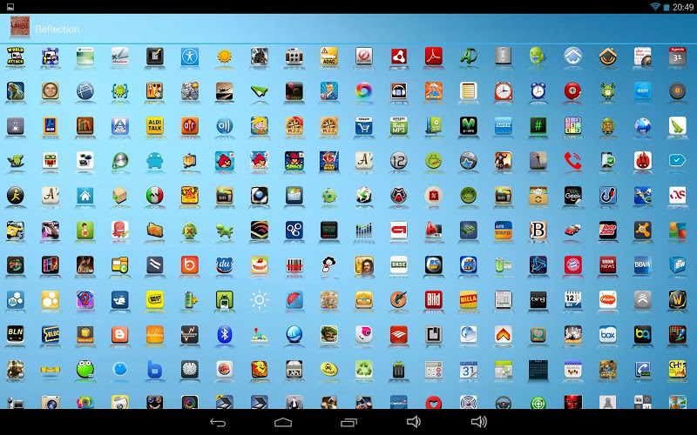Tap the Home navigation button
697x435 pixels.
[x=283, y=422]
